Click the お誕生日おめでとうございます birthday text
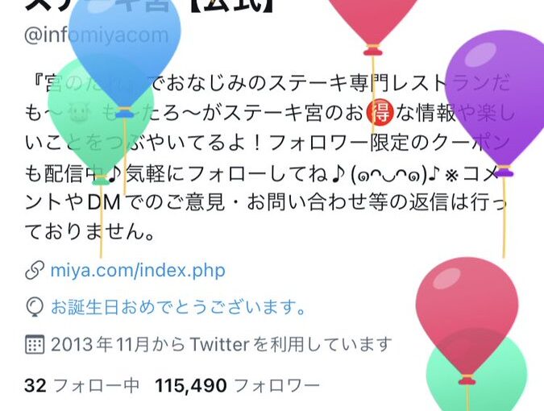 point(178,307)
